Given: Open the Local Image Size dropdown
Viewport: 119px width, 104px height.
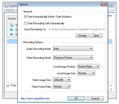Looking at the screenshot, I should tap(86, 73).
